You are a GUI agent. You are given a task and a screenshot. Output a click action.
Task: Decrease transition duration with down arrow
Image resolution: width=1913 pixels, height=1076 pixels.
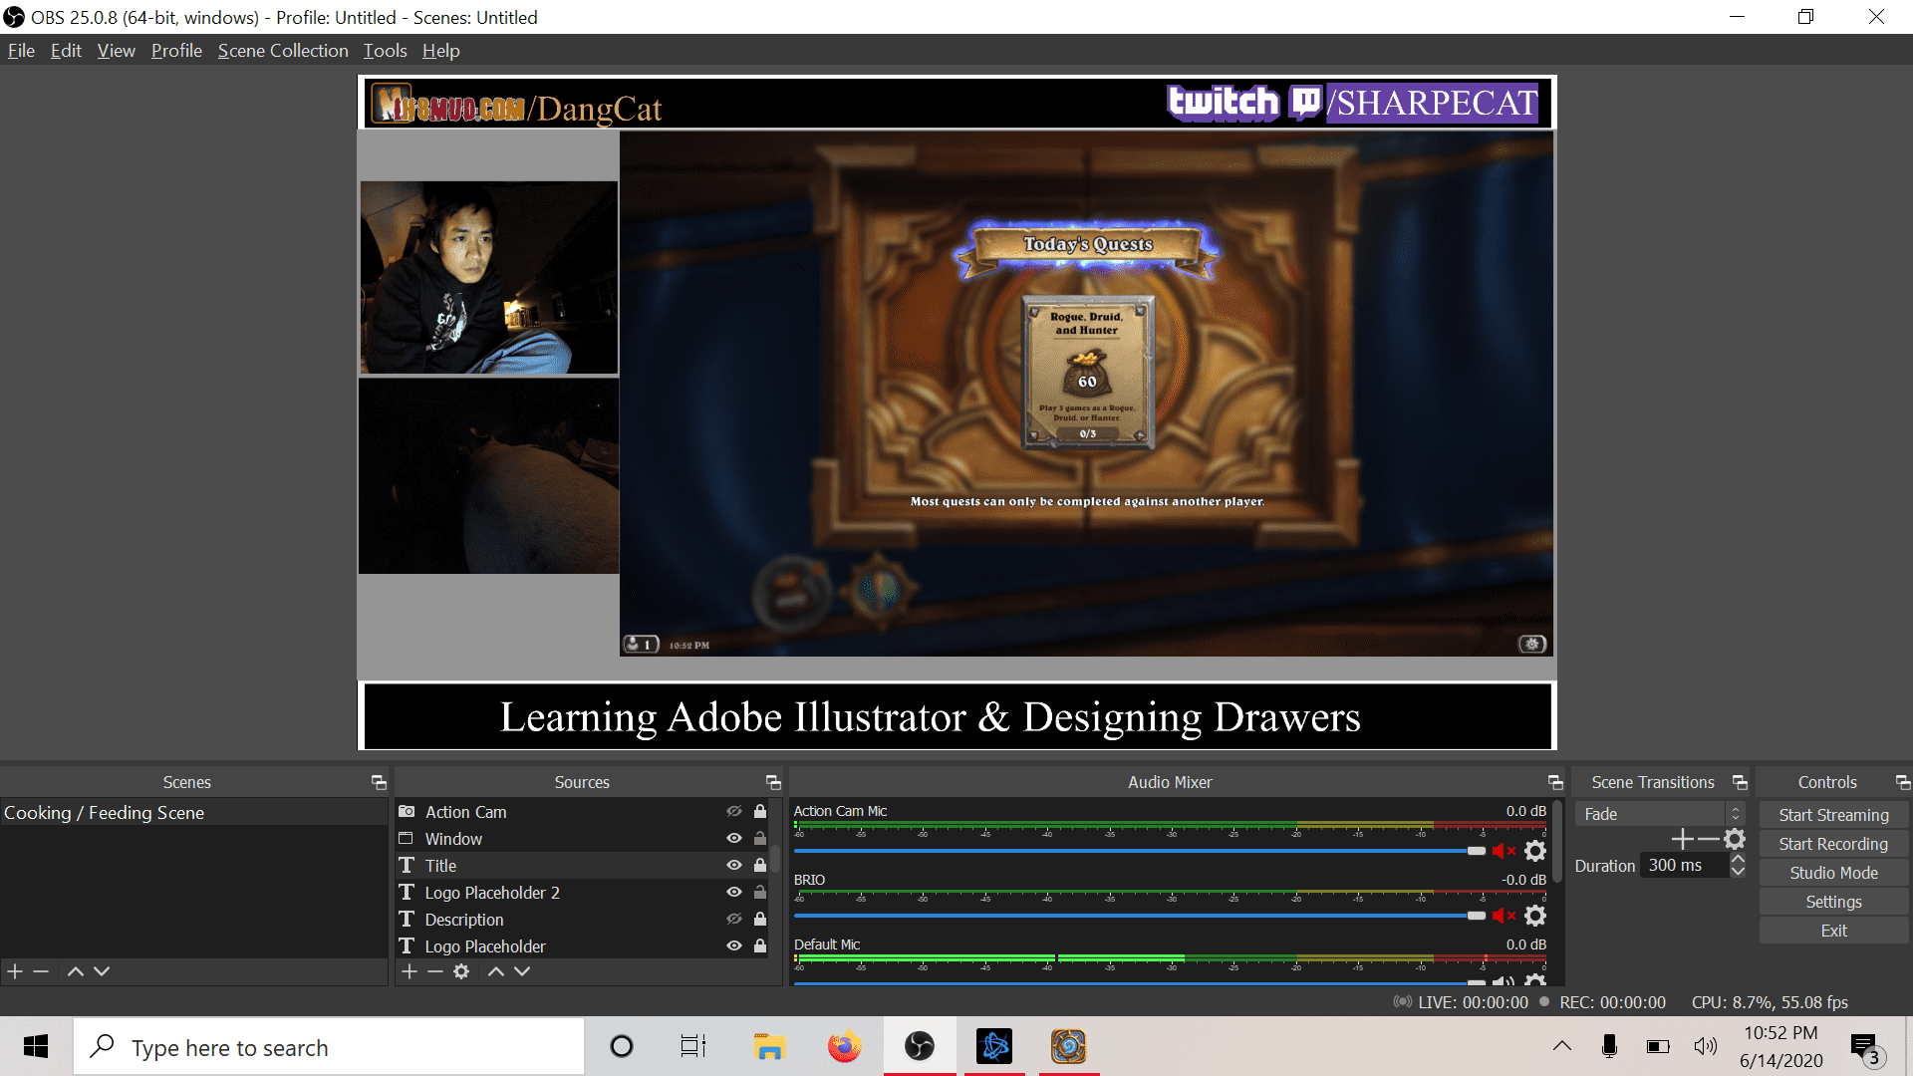(x=1738, y=872)
